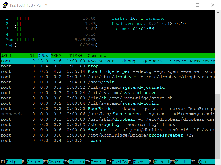
Task: Click scrollbar down arrow in PuTTY
Action: tap(218, 162)
